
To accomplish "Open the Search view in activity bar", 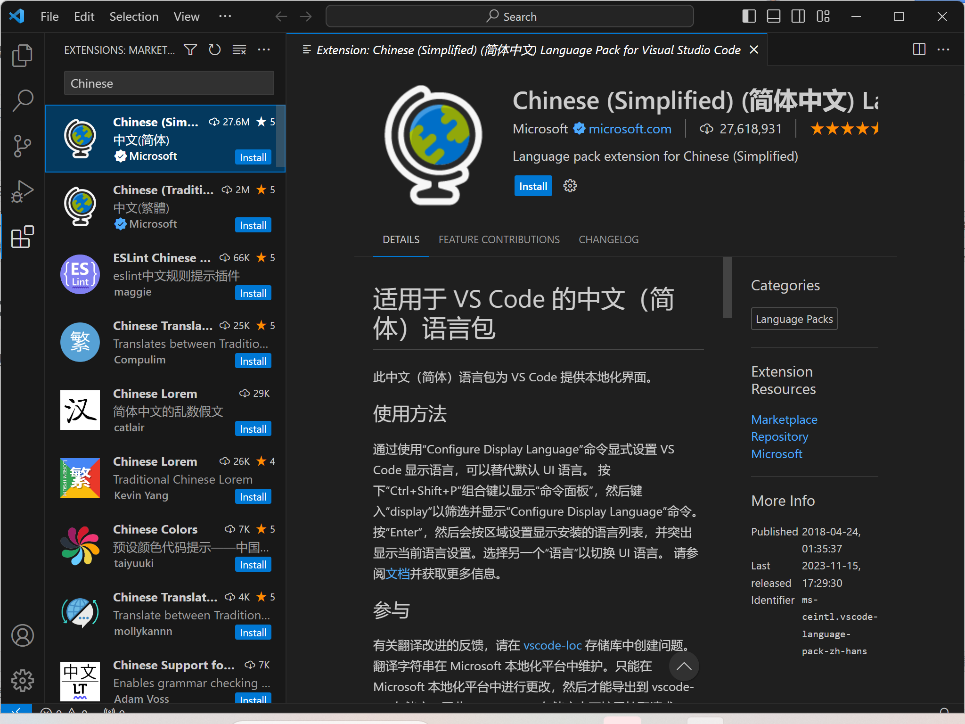I will point(22,100).
